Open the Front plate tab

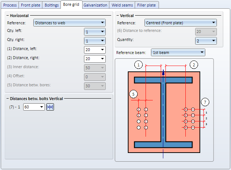point(30,5)
